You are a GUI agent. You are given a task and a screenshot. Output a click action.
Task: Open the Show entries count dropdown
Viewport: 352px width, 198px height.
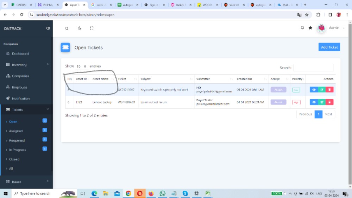(x=81, y=66)
